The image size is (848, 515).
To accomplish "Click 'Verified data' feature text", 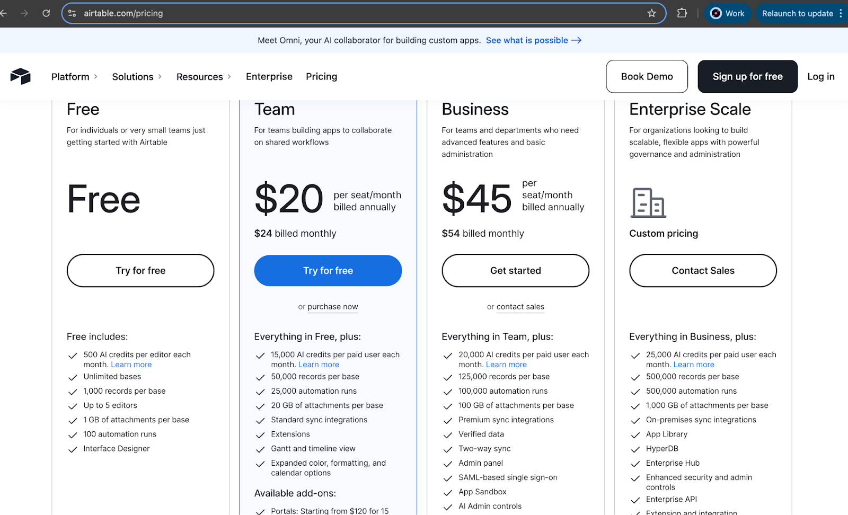I will tap(481, 434).
